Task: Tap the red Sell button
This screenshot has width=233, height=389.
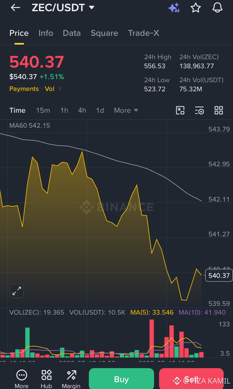Action: pyautogui.click(x=191, y=379)
